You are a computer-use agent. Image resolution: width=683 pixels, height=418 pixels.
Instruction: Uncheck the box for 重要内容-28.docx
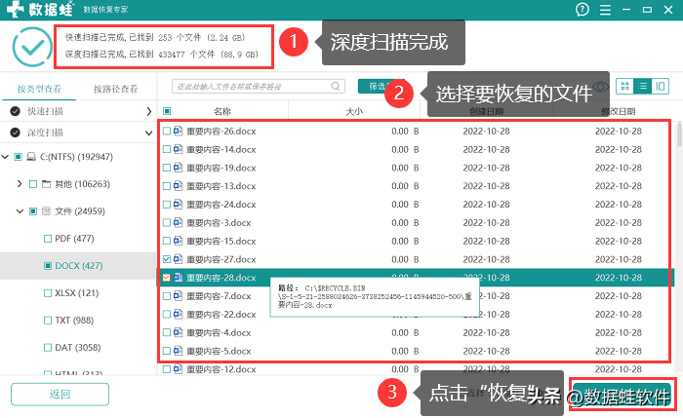click(167, 278)
